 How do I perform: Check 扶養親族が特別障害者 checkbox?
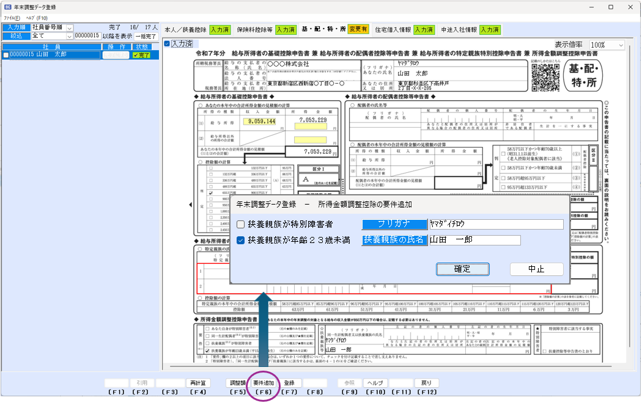[241, 224]
